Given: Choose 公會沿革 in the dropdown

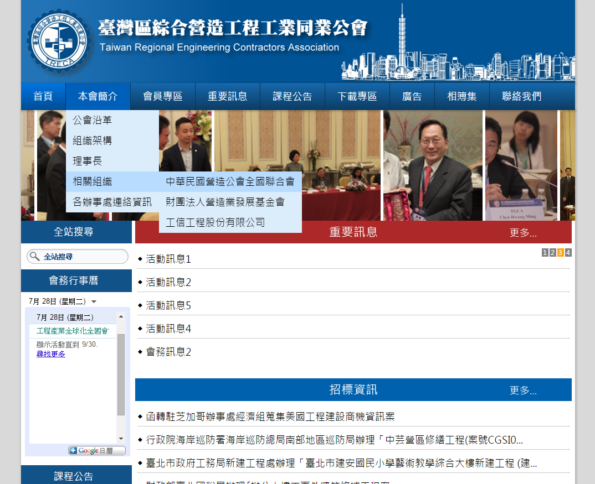Looking at the screenshot, I should click(x=93, y=120).
